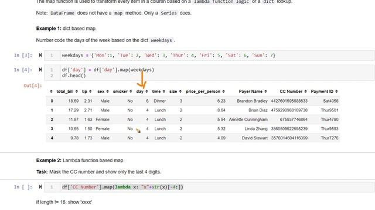Sort table by tip column
This screenshot has width=375, height=210.
click(x=90, y=92)
